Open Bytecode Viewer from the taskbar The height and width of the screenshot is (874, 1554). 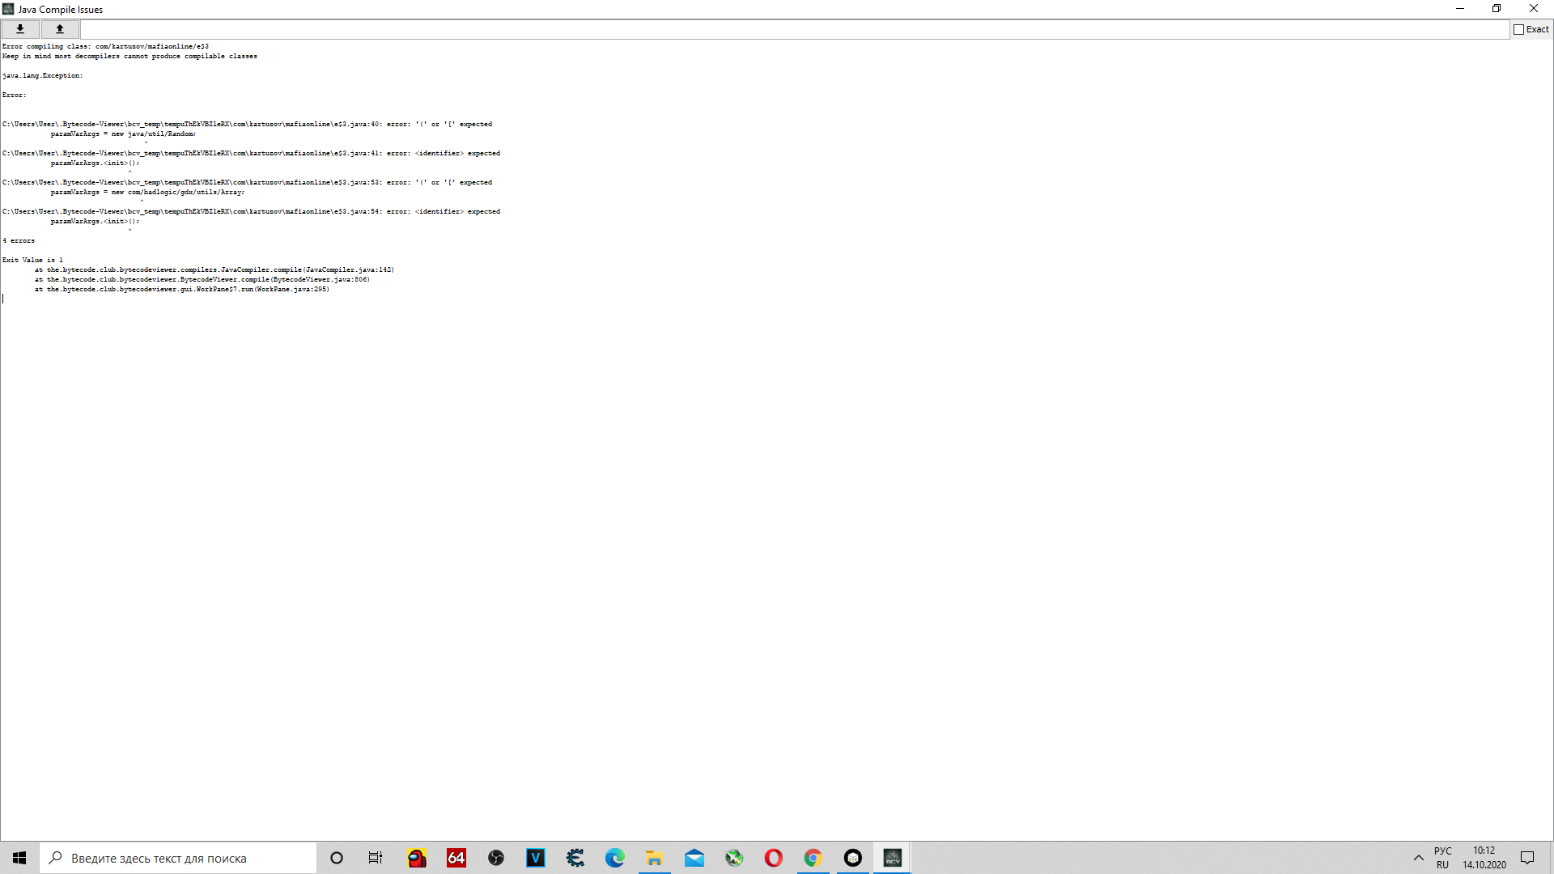pyautogui.click(x=892, y=857)
